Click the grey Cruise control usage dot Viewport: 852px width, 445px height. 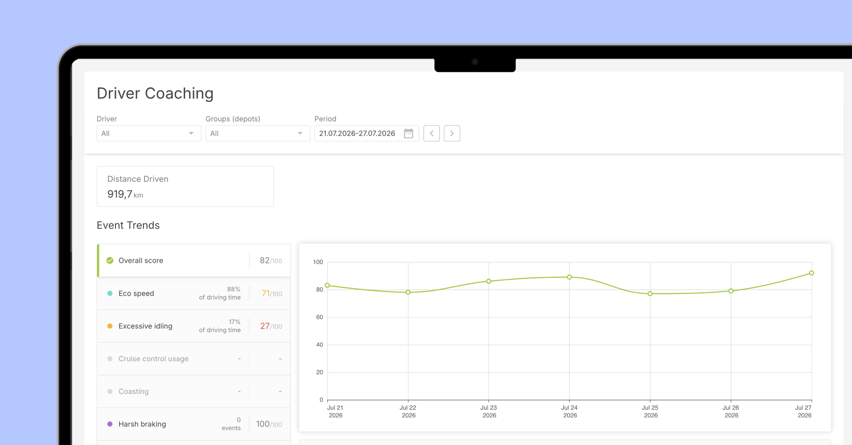[110, 359]
